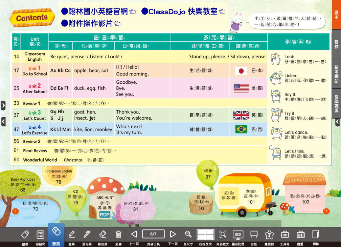Viewport: 341px width, 247px height.
Task: Expand the left panel right-arrow chevron
Action: [x=3, y=106]
